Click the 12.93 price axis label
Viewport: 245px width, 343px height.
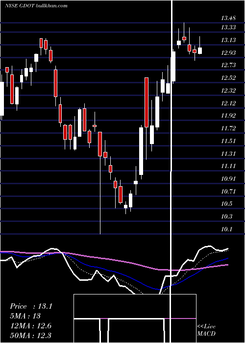[228, 53]
